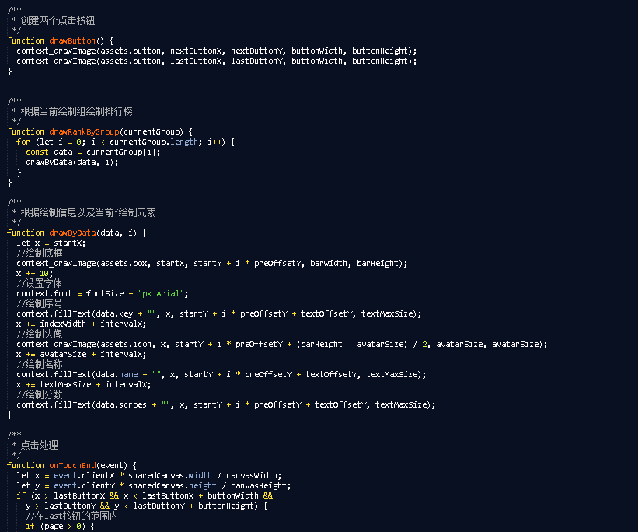The height and width of the screenshot is (532, 638).
Task: Click the line x += indexWidth + intervalX;
Action: click(x=82, y=324)
